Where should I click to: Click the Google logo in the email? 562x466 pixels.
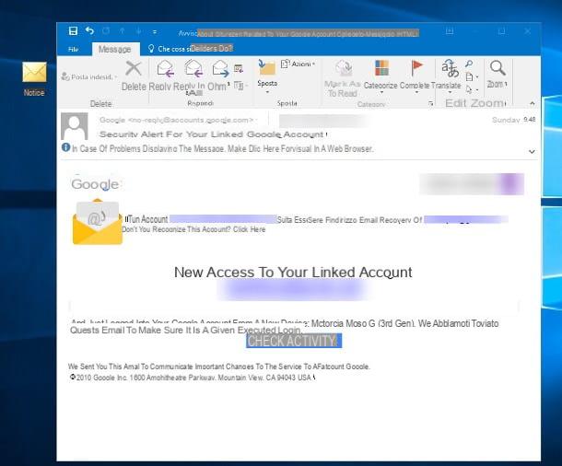click(x=95, y=184)
